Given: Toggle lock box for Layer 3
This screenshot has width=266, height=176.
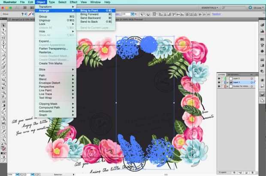Looking at the screenshot, I should tap(222, 79).
